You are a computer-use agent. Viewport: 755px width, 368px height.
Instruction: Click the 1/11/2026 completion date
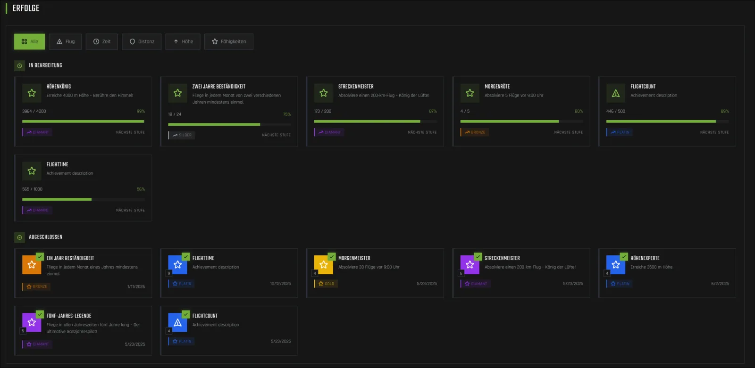click(x=136, y=286)
